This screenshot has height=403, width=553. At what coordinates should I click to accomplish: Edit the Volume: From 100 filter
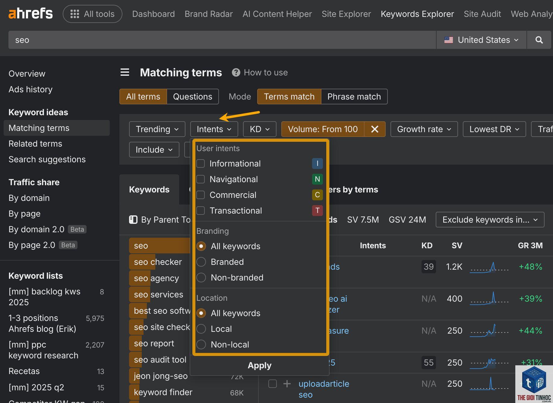pos(323,129)
